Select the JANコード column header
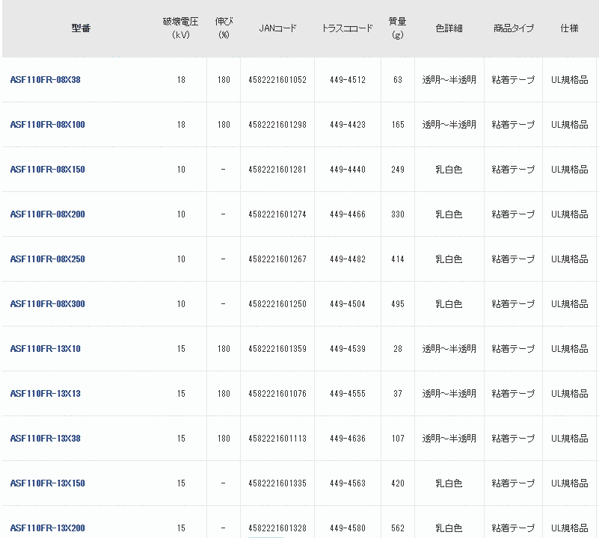 277,28
